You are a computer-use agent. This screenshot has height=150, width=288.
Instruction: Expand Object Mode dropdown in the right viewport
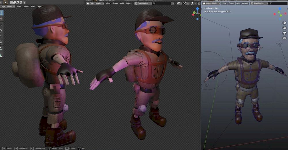(x=211, y=3)
